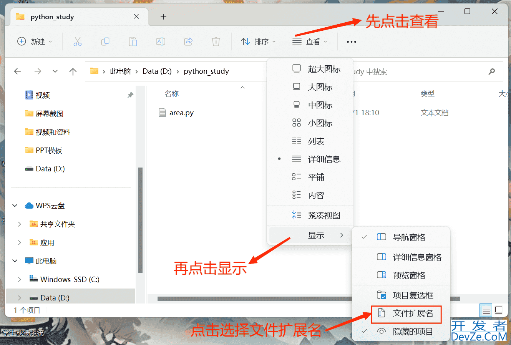Click 此电脑 in address breadcrumb
511x345 pixels.
[120, 71]
